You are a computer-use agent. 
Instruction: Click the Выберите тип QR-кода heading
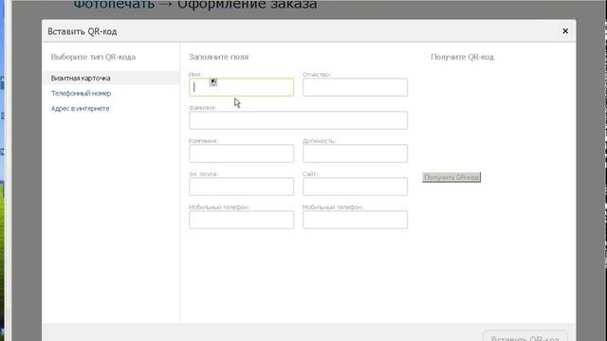(x=93, y=57)
